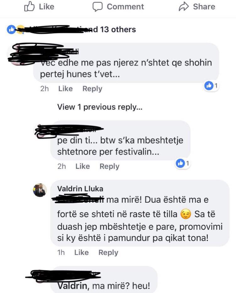Tap the Share arrow icon

point(184,7)
